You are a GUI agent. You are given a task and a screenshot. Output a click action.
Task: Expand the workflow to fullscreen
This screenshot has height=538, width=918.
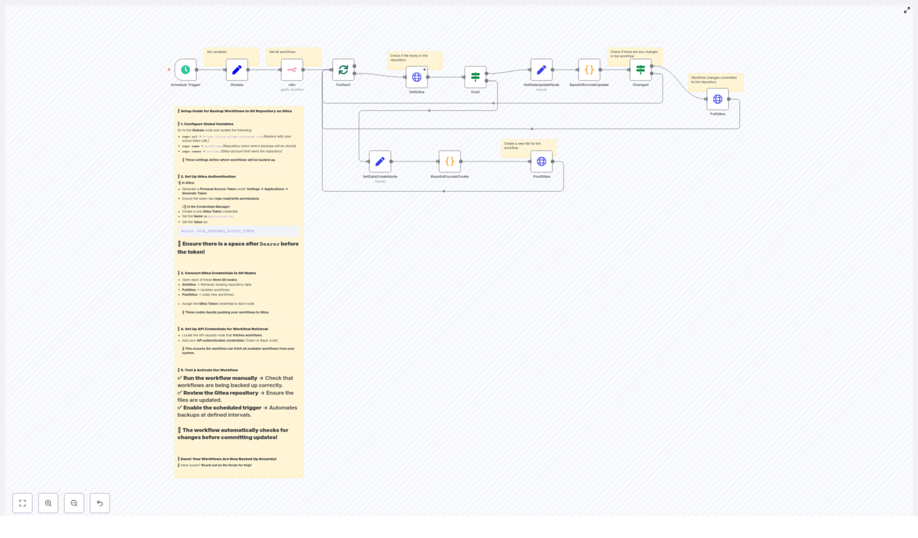pos(907,10)
